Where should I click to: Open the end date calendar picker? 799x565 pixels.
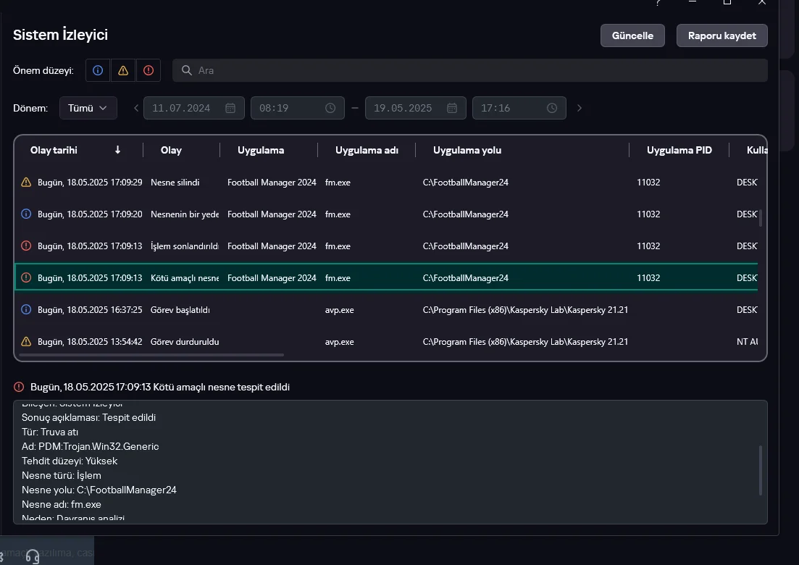(x=452, y=108)
